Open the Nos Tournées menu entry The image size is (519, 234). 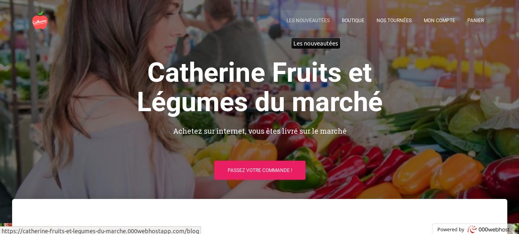[394, 21]
